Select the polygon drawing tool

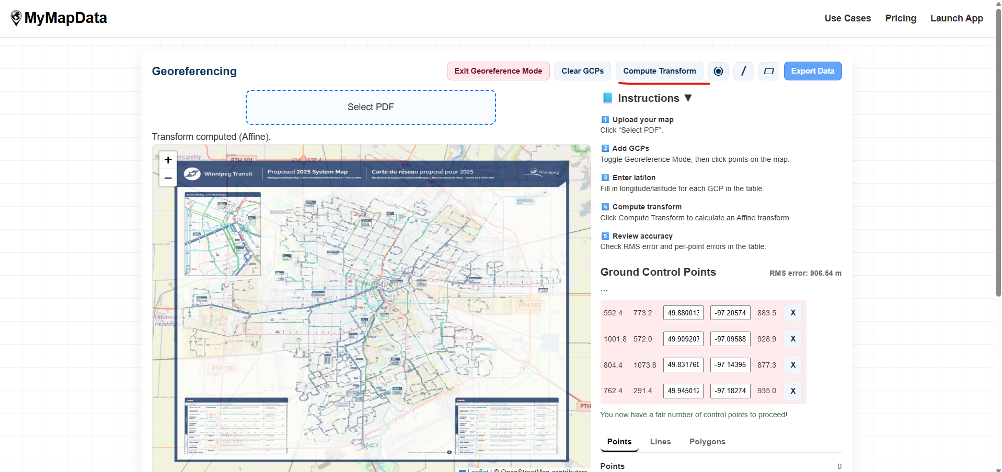tap(768, 71)
